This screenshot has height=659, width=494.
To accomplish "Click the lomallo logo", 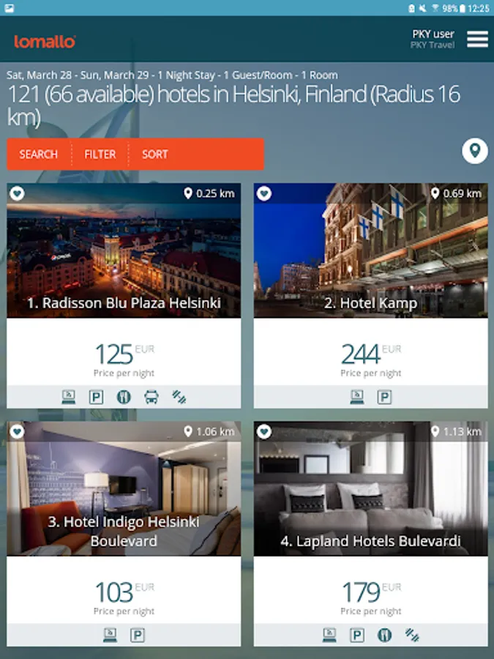I will (45, 42).
